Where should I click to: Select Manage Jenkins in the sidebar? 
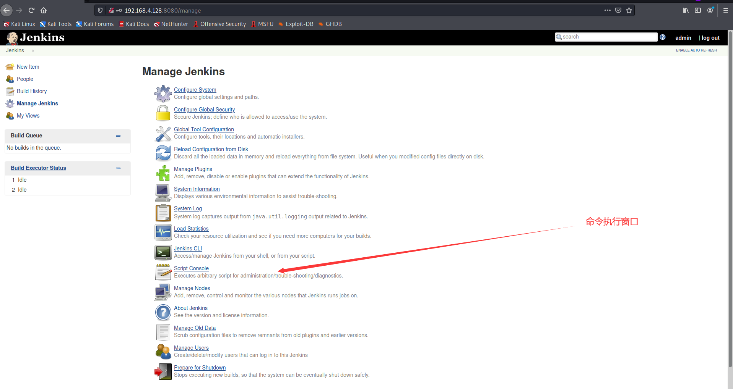click(x=37, y=103)
